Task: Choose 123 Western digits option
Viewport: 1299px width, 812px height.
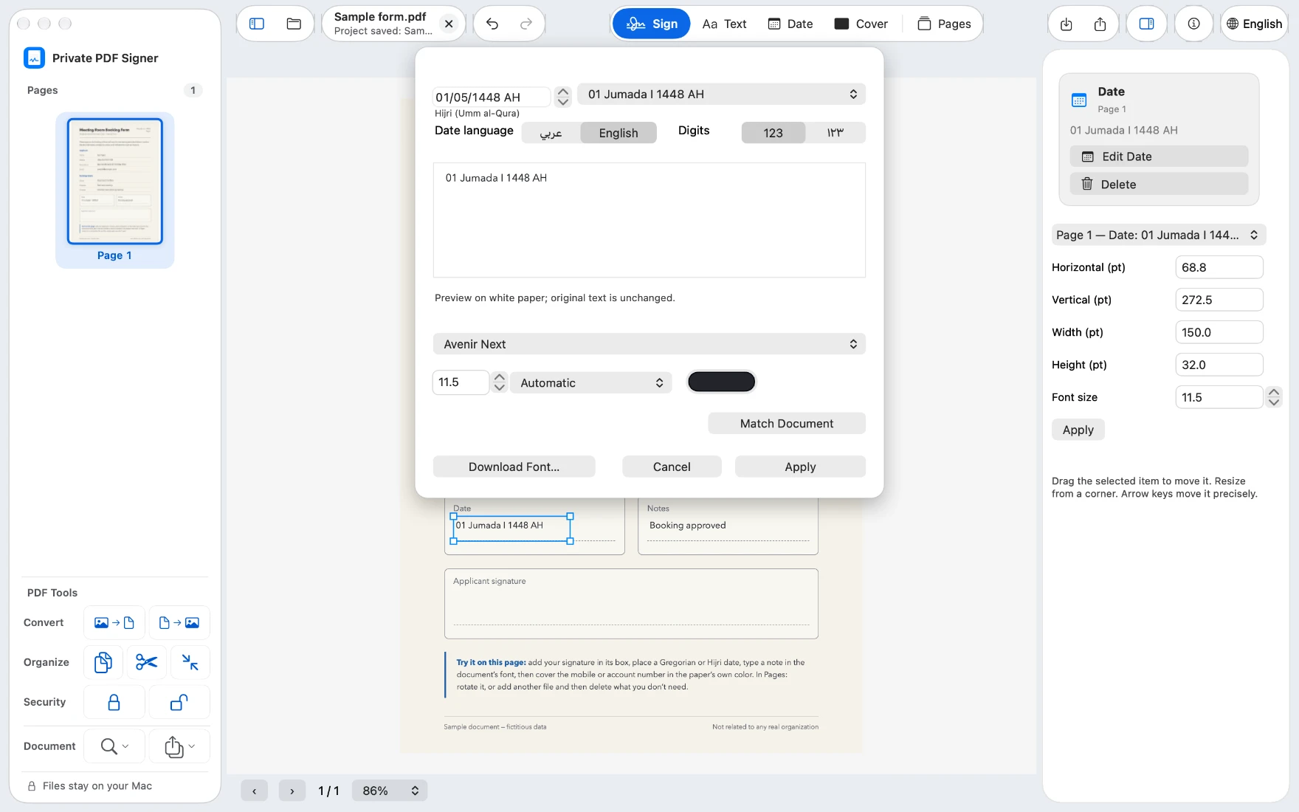Action: 773,133
